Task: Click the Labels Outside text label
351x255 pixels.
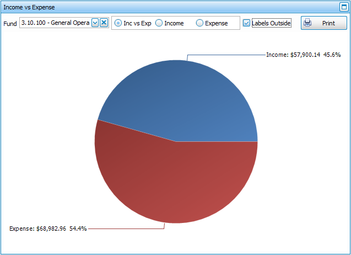Action: (x=271, y=23)
